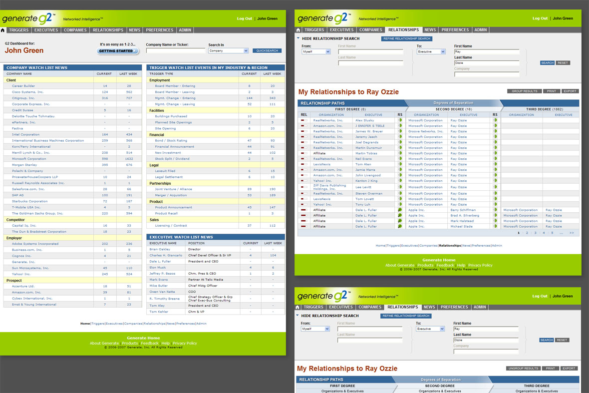Screen dimensions: 589x393
Task: Click the RS icon beside Alex Slusky
Action: 399,120
